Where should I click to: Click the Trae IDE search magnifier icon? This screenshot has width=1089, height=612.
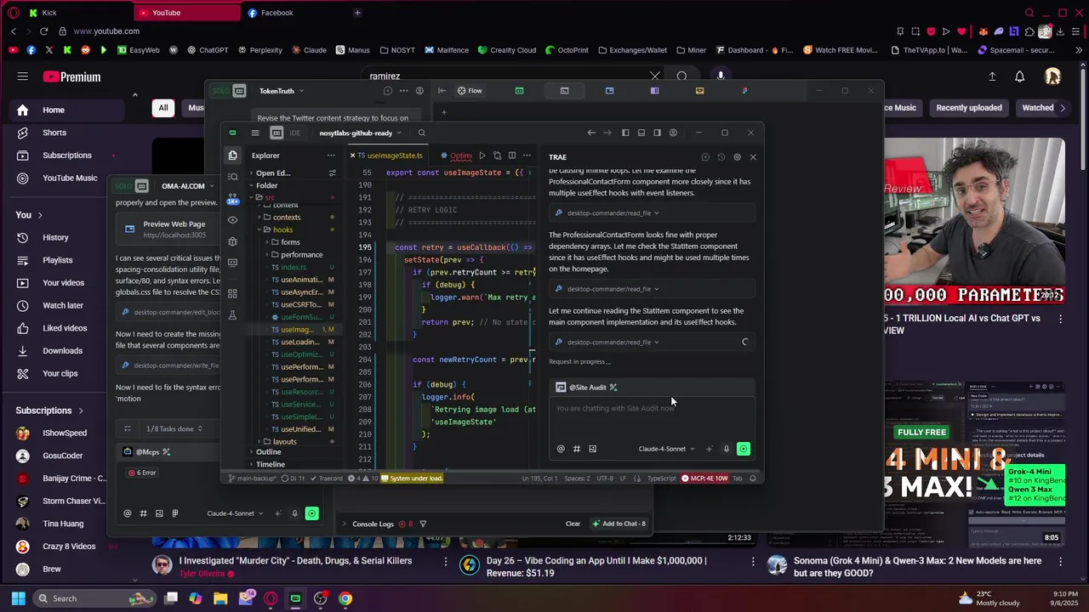421,133
